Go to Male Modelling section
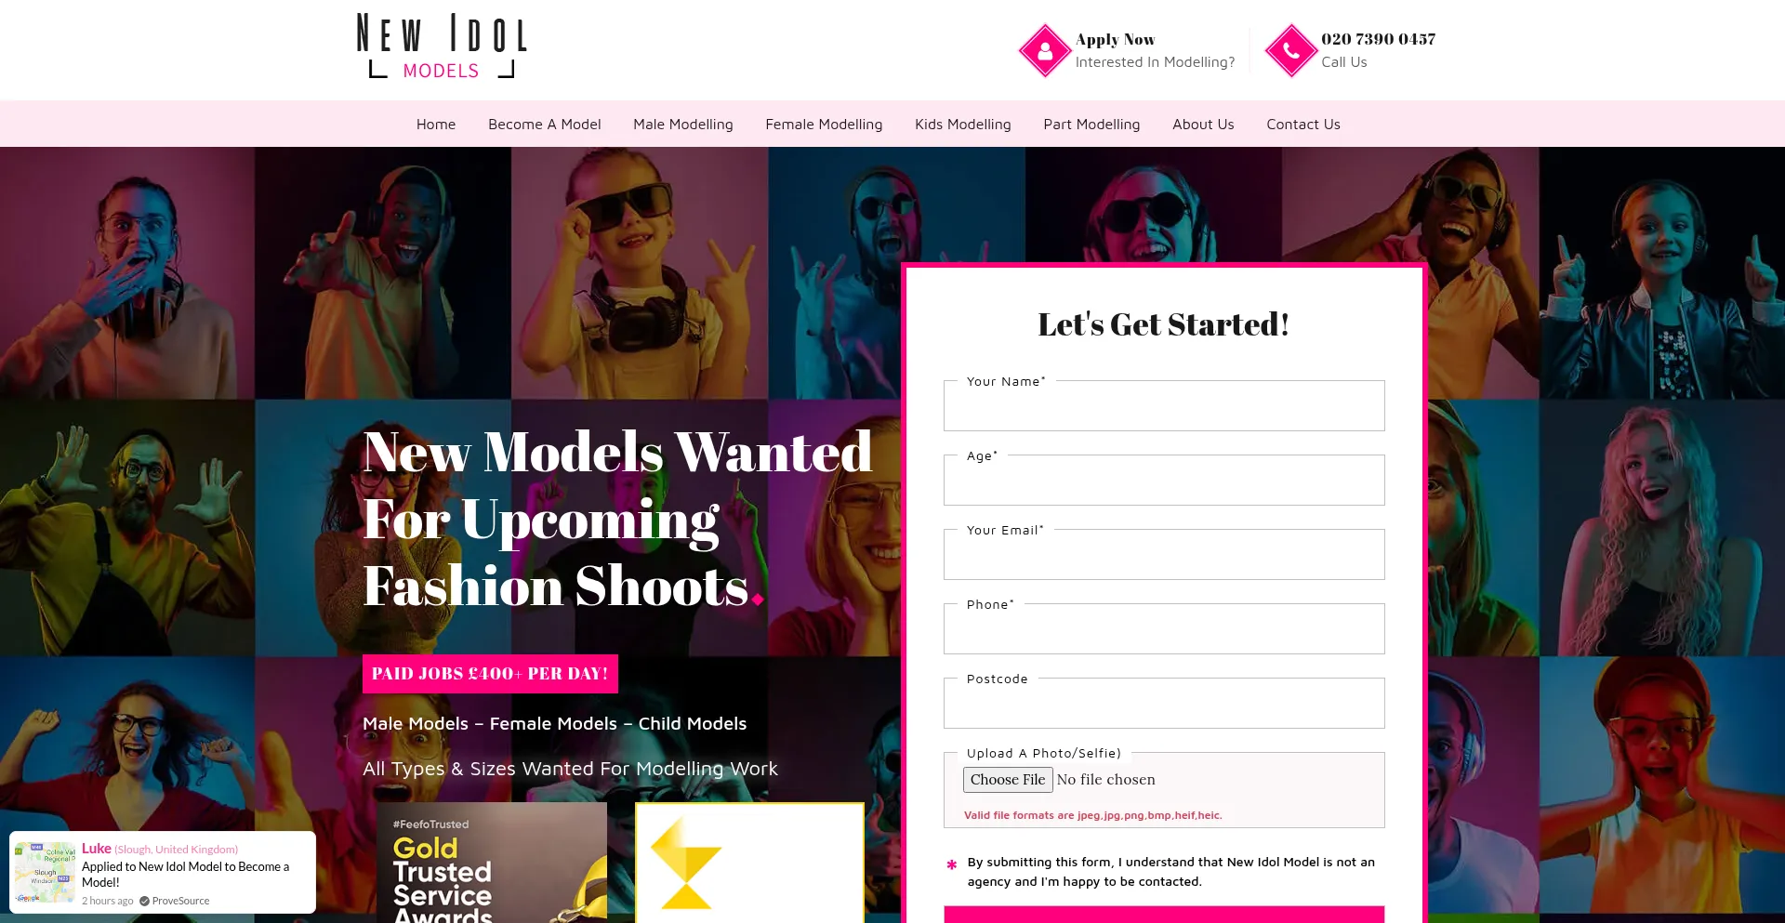This screenshot has height=923, width=1785. tap(683, 124)
